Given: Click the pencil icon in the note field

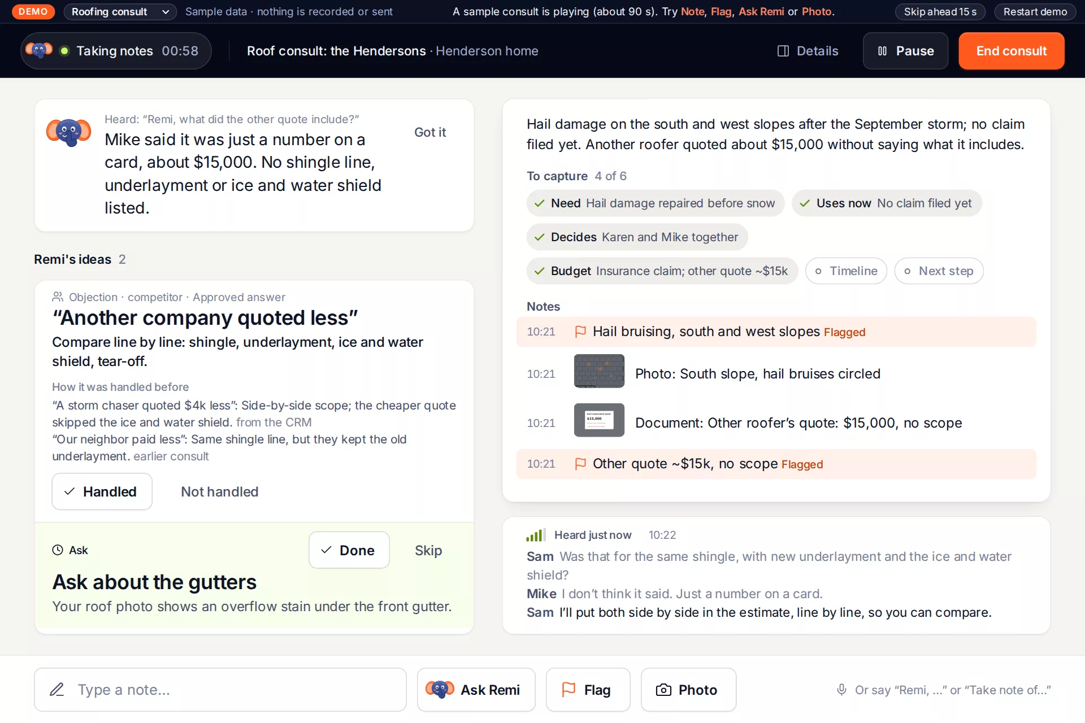Looking at the screenshot, I should pyautogui.click(x=57, y=689).
